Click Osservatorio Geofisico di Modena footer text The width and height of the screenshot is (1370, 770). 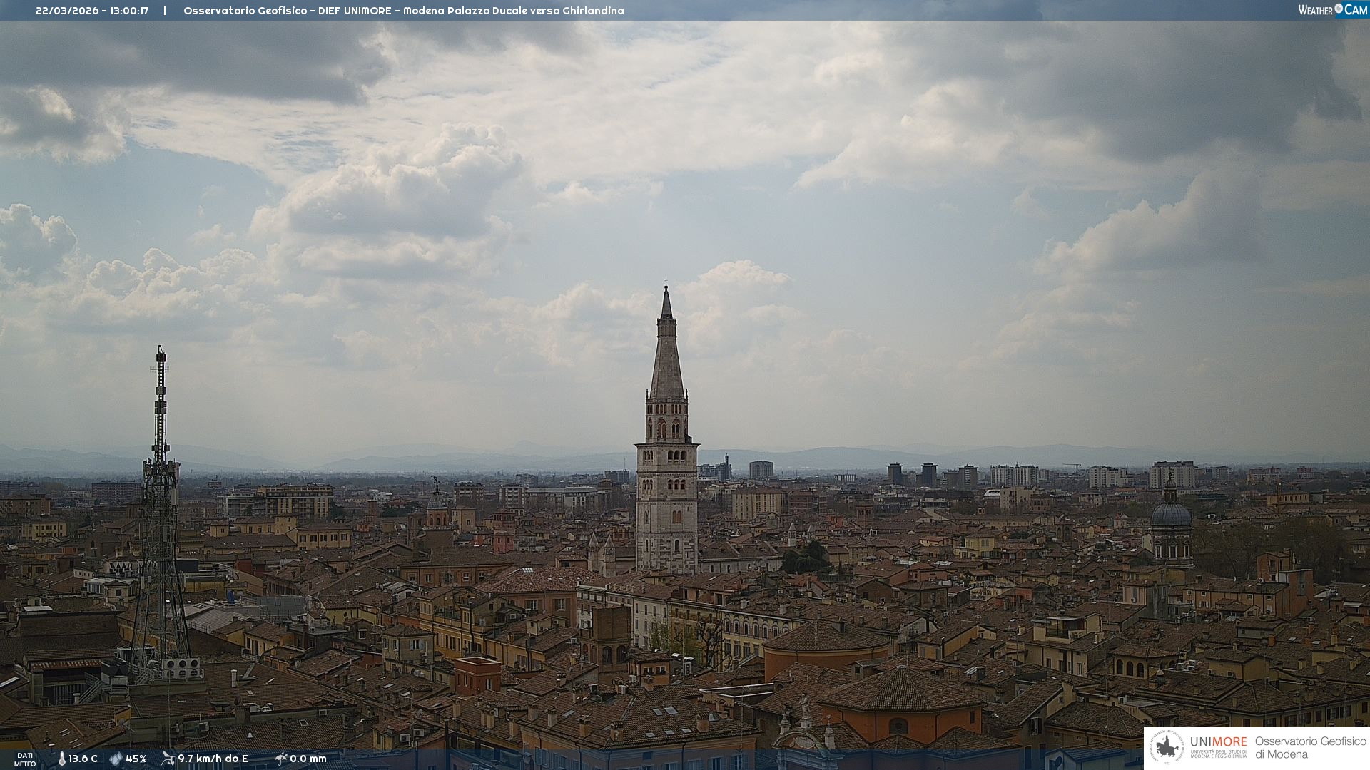click(x=1310, y=748)
